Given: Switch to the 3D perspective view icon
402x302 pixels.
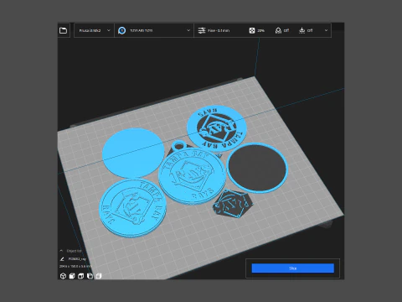Looking at the screenshot, I should 63,276.
